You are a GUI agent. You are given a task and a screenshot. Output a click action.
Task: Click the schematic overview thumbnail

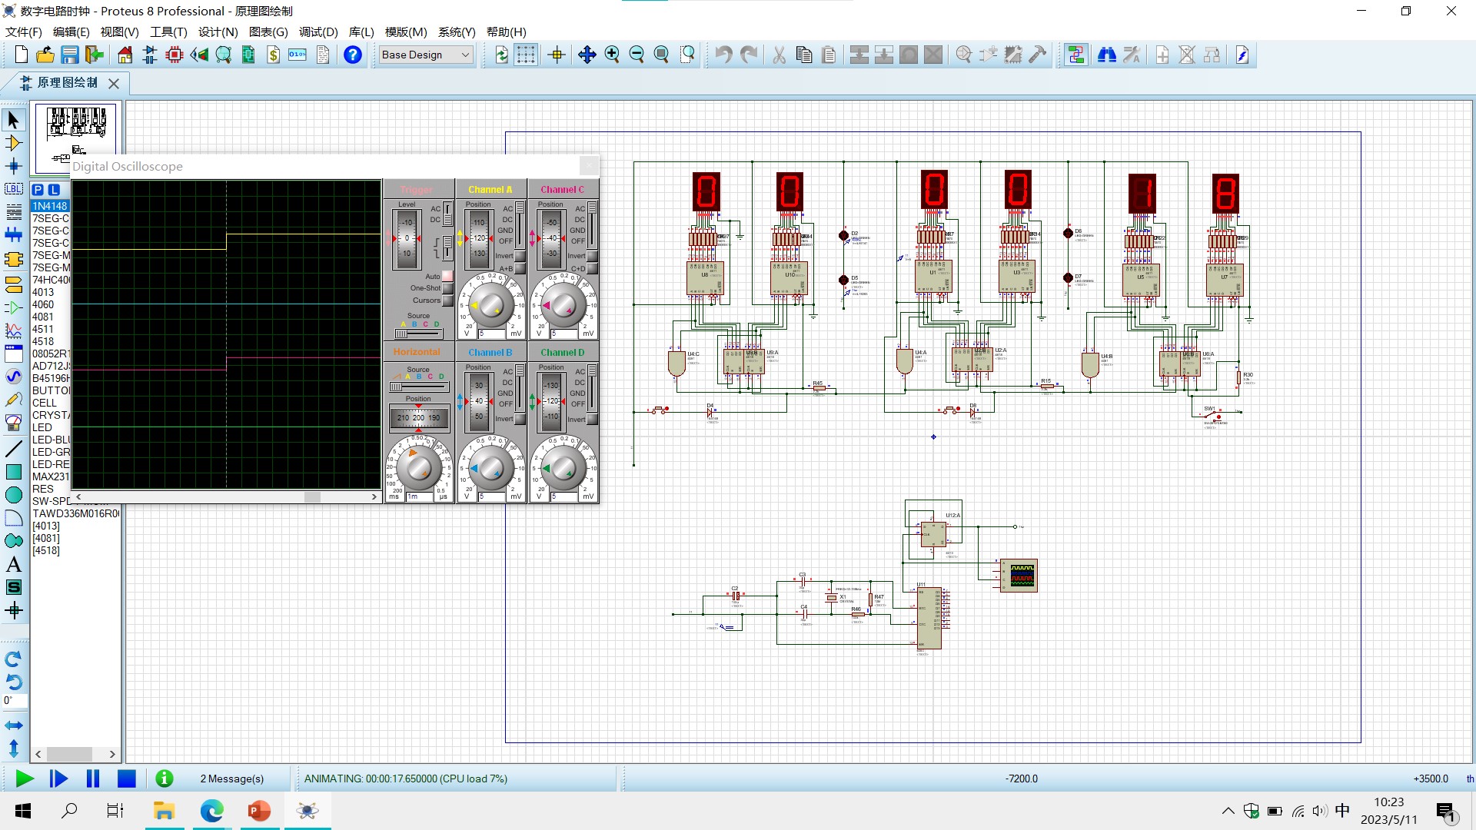click(75, 137)
